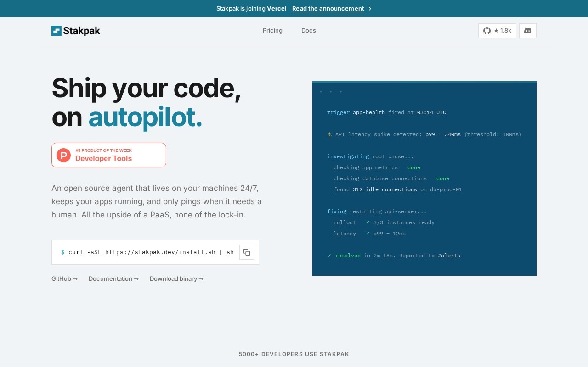
Task: Click the Download binary link
Action: click(176, 278)
